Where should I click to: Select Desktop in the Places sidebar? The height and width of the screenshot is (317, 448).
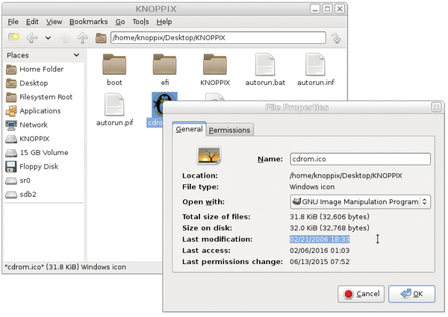(x=27, y=83)
